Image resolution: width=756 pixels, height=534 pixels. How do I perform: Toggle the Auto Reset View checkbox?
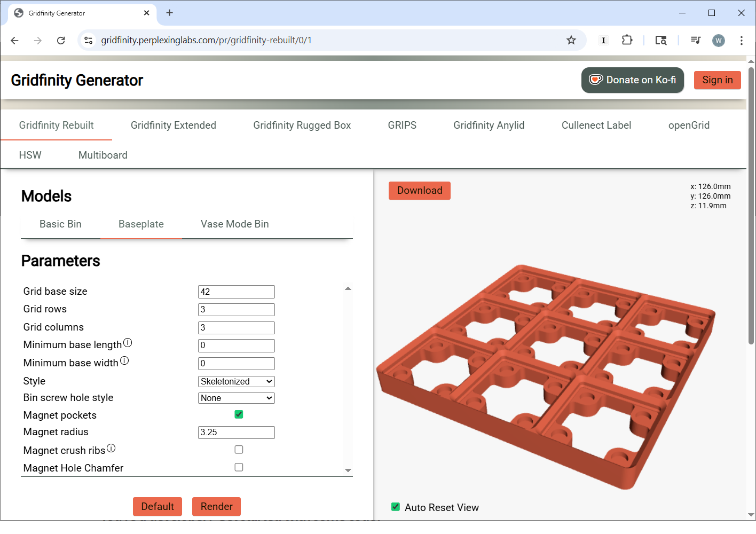coord(396,507)
